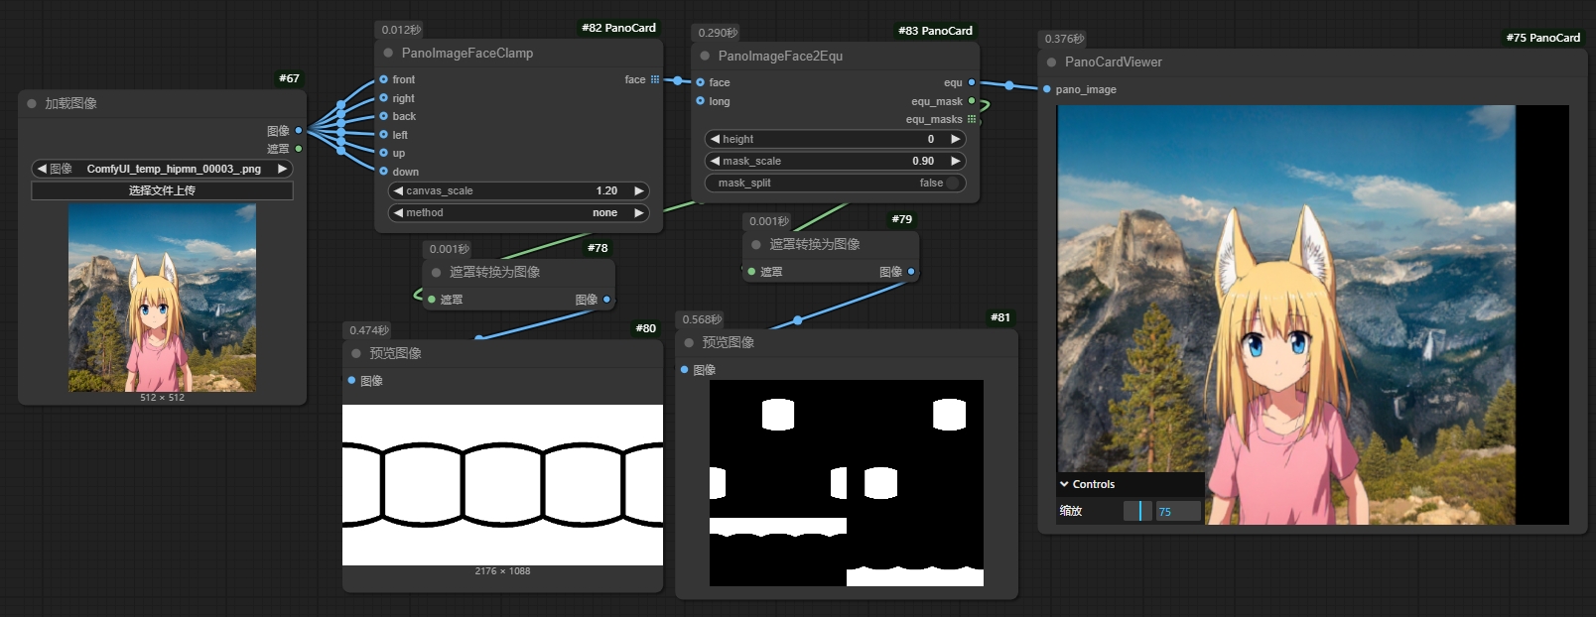Click the equ output socket
The width and height of the screenshot is (1596, 617).
972,82
